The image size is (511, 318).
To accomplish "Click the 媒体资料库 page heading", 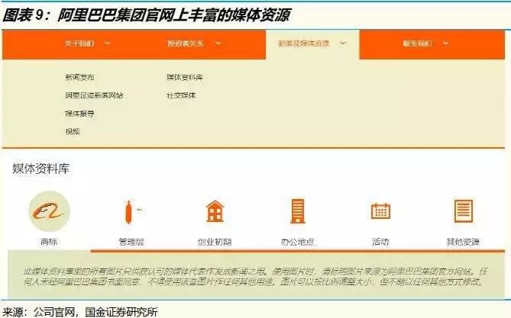I will click(x=41, y=169).
